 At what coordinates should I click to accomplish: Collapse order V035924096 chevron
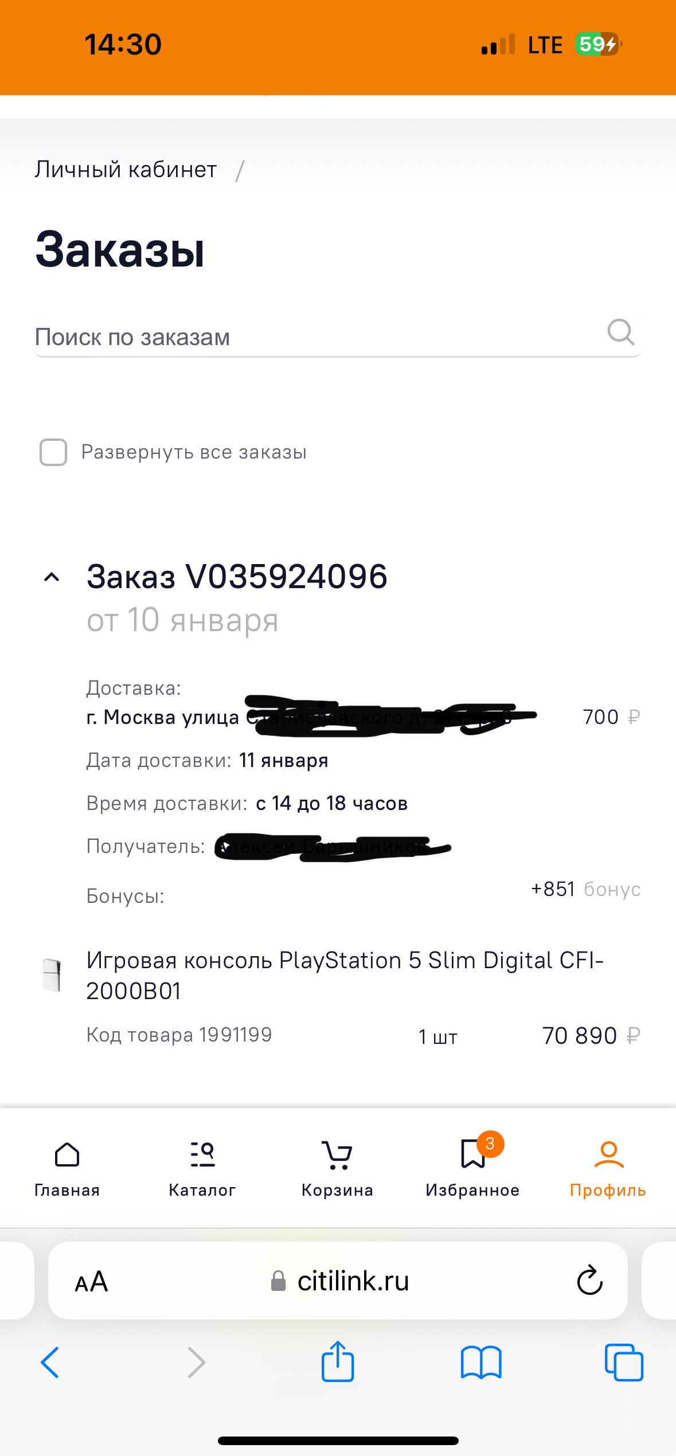pos(52,577)
